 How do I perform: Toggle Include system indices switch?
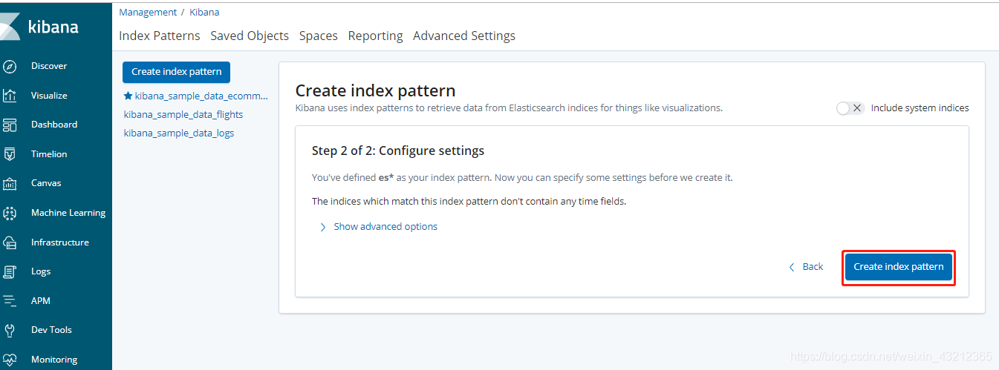850,108
